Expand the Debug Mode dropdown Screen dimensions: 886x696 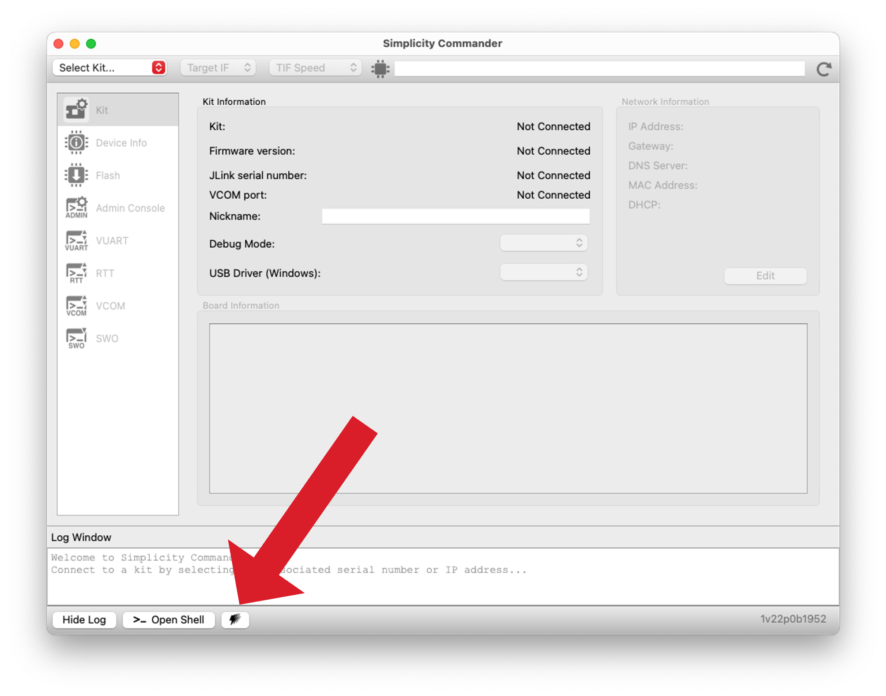click(543, 243)
